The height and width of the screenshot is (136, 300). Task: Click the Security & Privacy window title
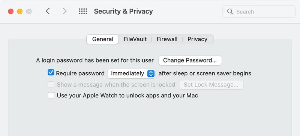tap(123, 12)
